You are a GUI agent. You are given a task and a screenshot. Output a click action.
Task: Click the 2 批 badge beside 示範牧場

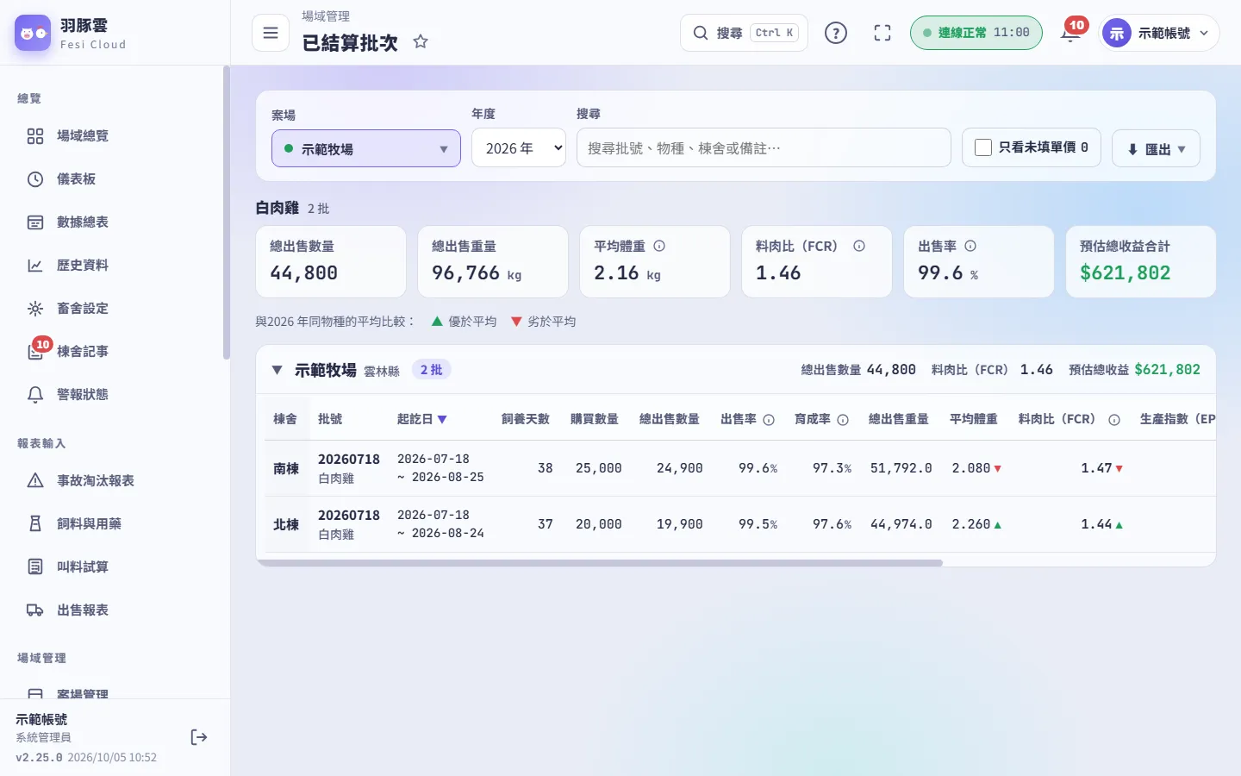[431, 370]
